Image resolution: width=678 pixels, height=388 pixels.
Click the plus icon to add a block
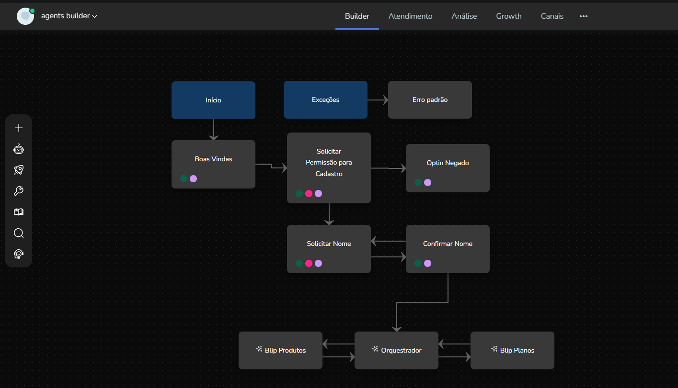click(x=19, y=127)
